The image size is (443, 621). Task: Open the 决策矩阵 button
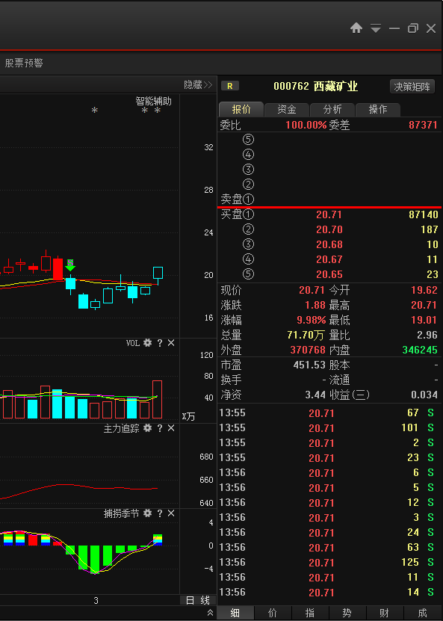point(412,87)
